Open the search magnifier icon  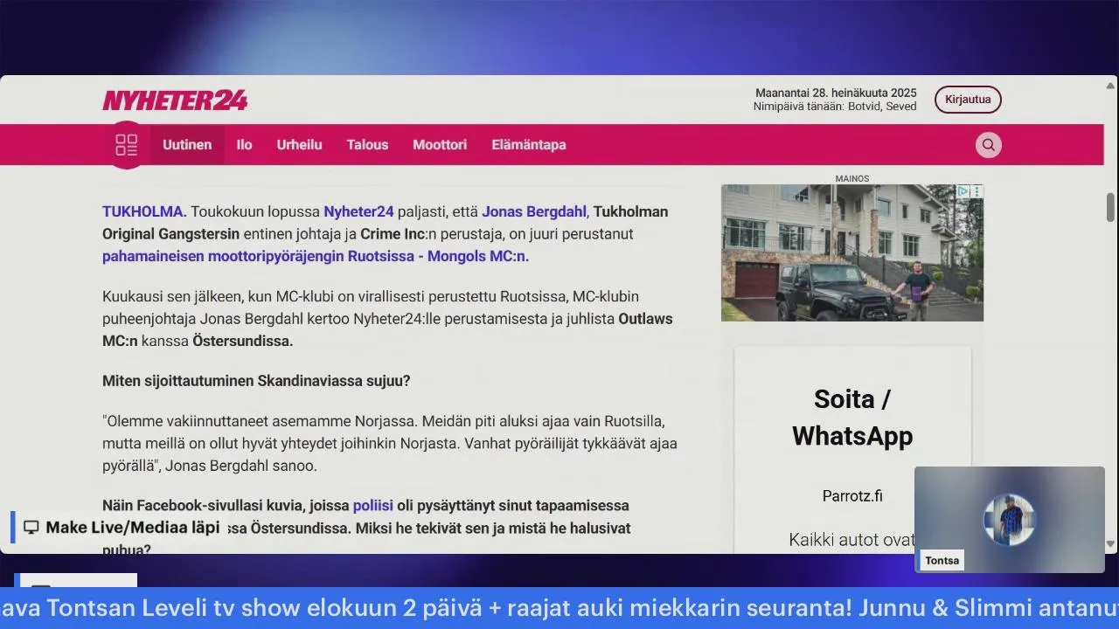pos(989,145)
